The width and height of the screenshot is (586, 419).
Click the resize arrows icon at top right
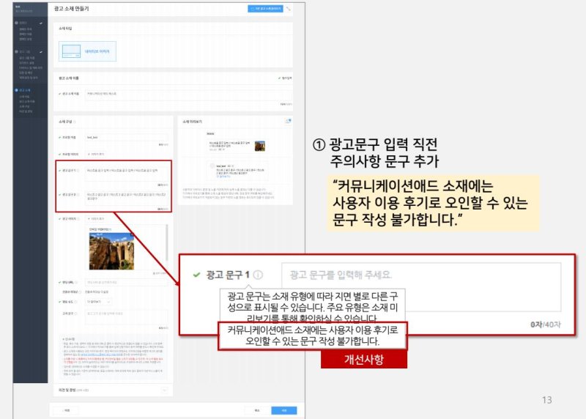[289, 9]
